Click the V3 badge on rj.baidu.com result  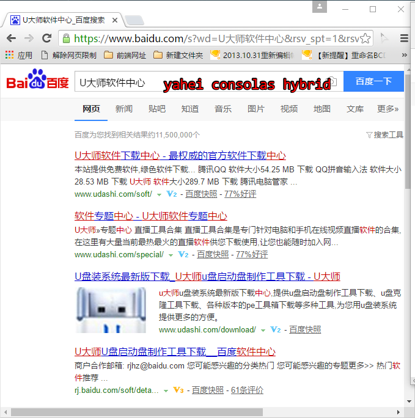tap(178, 390)
